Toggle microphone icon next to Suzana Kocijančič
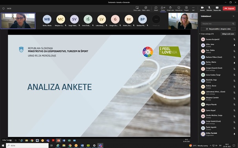Viewport: 238px width, 148px height. point(234,39)
